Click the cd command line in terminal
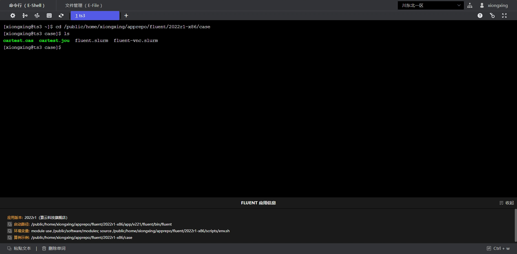517x254 pixels. pyautogui.click(x=107, y=27)
